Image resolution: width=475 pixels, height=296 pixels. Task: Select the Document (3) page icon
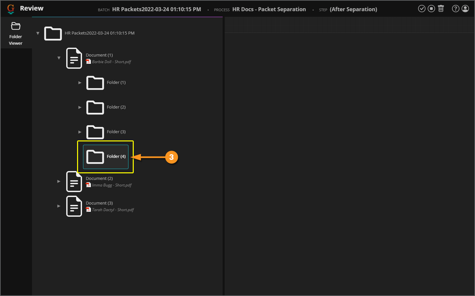(74, 206)
